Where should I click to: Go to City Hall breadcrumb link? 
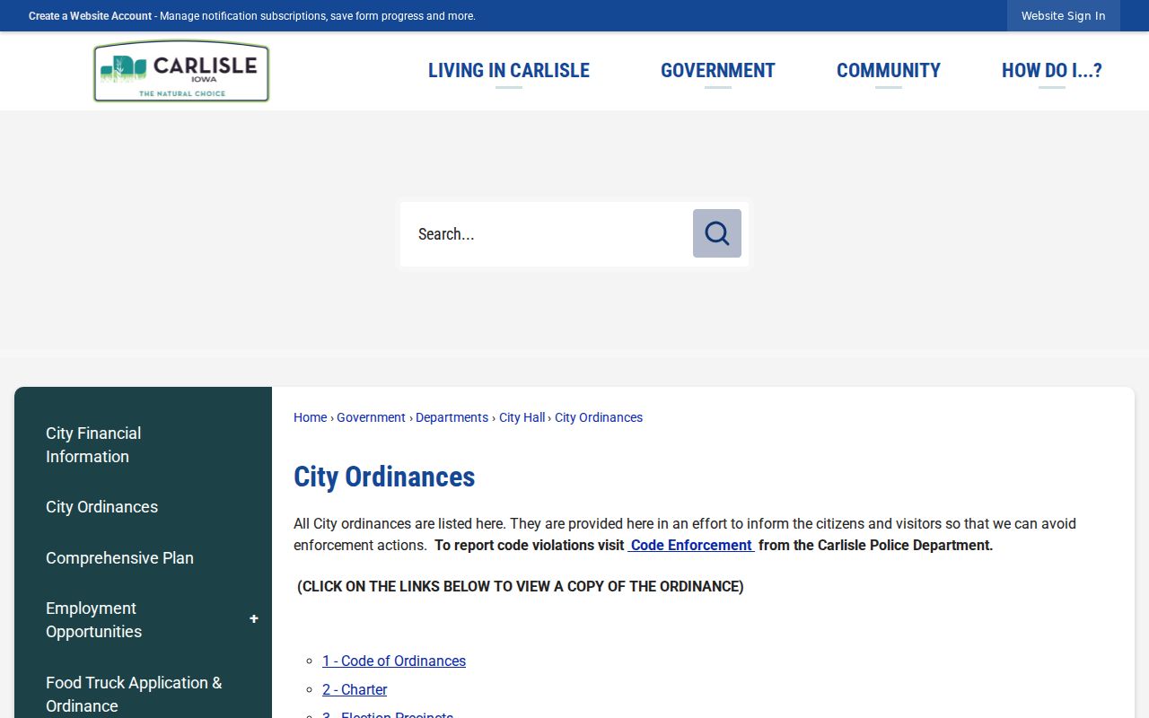coord(522,417)
